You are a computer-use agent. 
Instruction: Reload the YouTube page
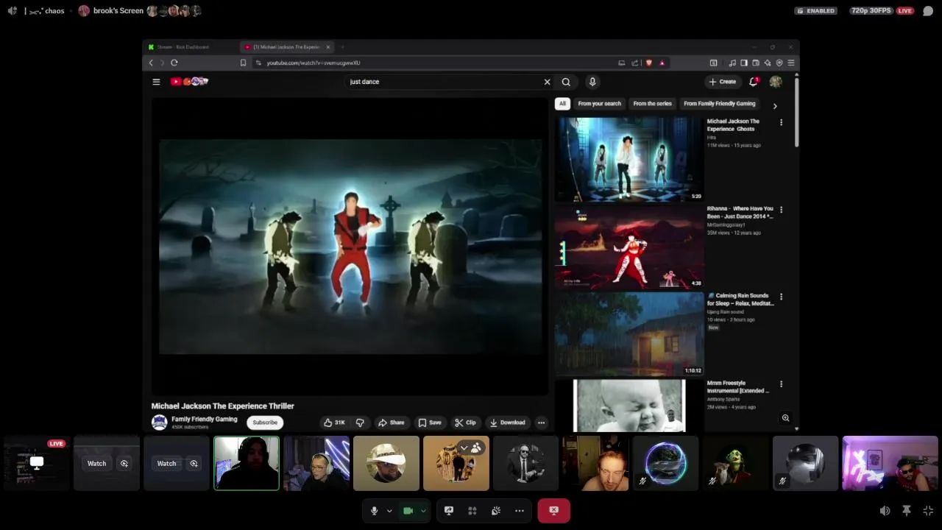pos(174,63)
